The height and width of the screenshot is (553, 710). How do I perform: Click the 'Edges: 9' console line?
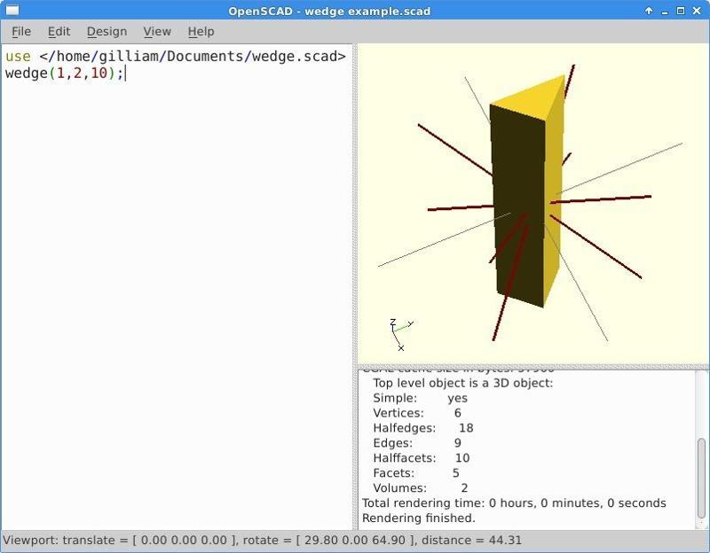(417, 443)
